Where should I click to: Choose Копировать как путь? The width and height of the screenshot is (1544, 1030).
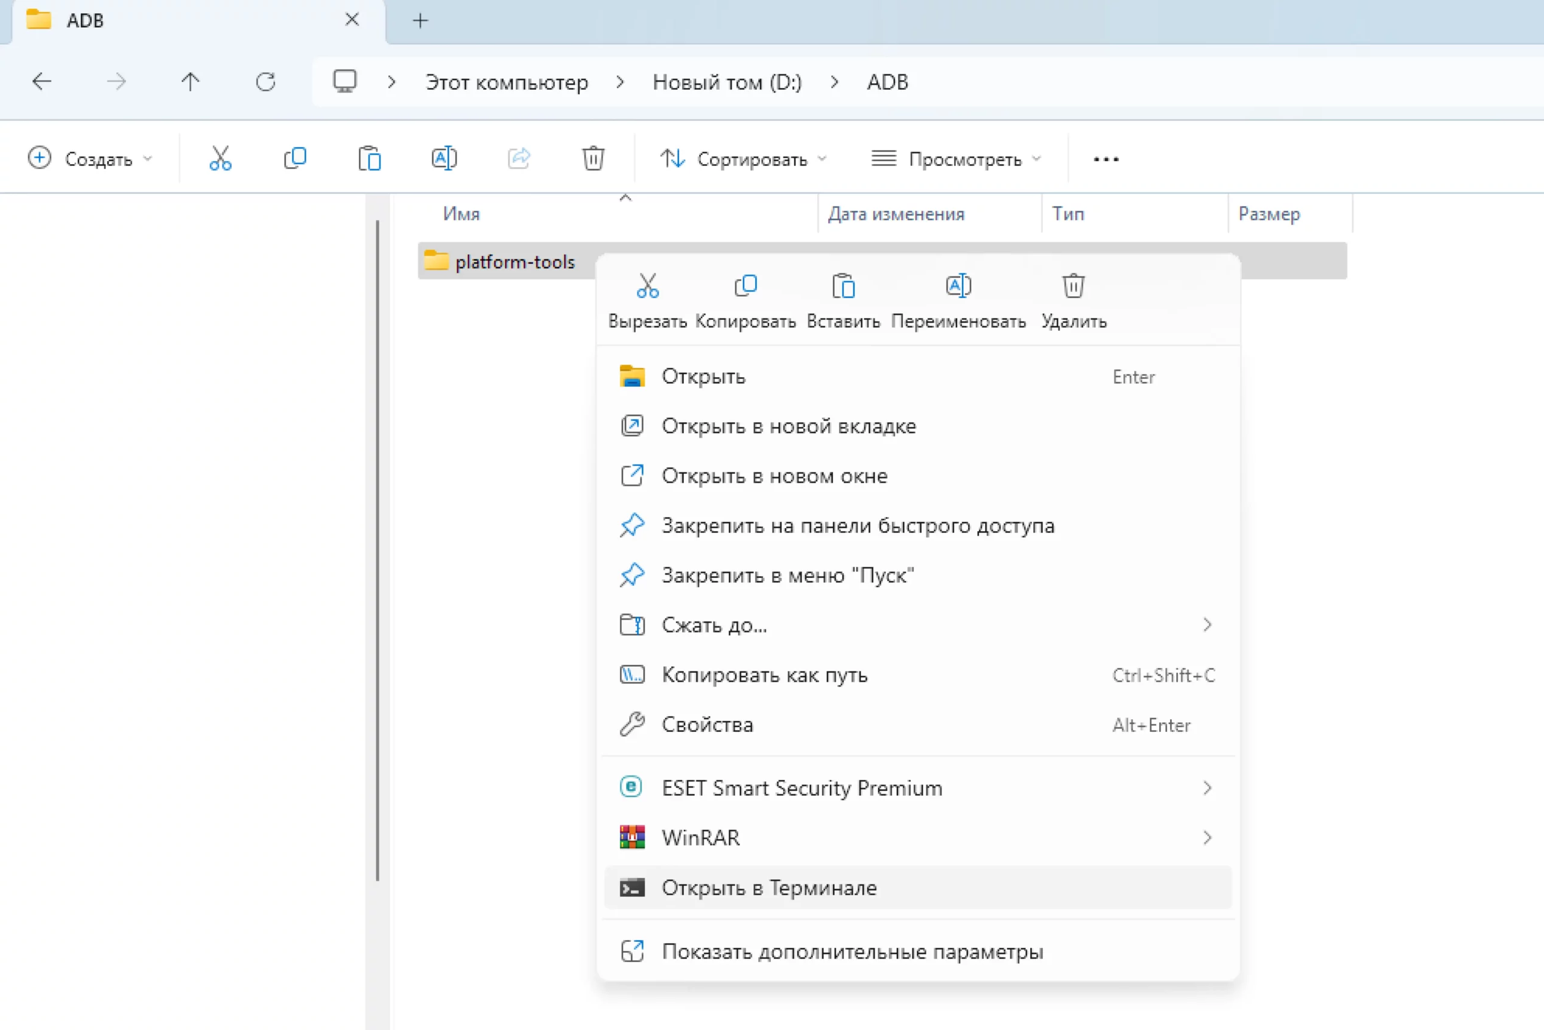tap(764, 675)
